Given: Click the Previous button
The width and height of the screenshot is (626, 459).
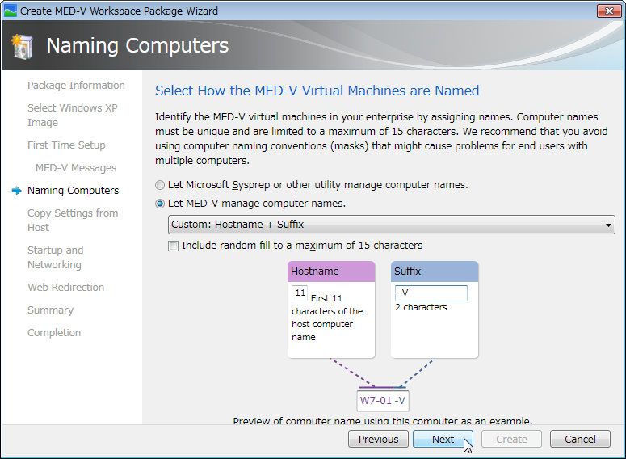Looking at the screenshot, I should [378, 439].
